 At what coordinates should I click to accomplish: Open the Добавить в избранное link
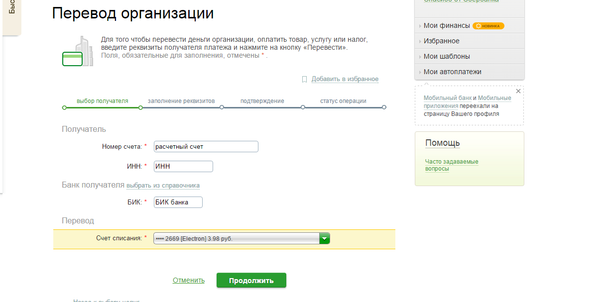(345, 79)
